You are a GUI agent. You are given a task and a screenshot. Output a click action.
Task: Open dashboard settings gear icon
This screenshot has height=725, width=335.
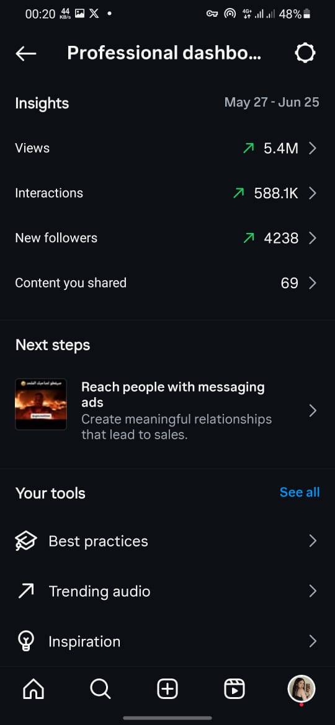point(305,53)
